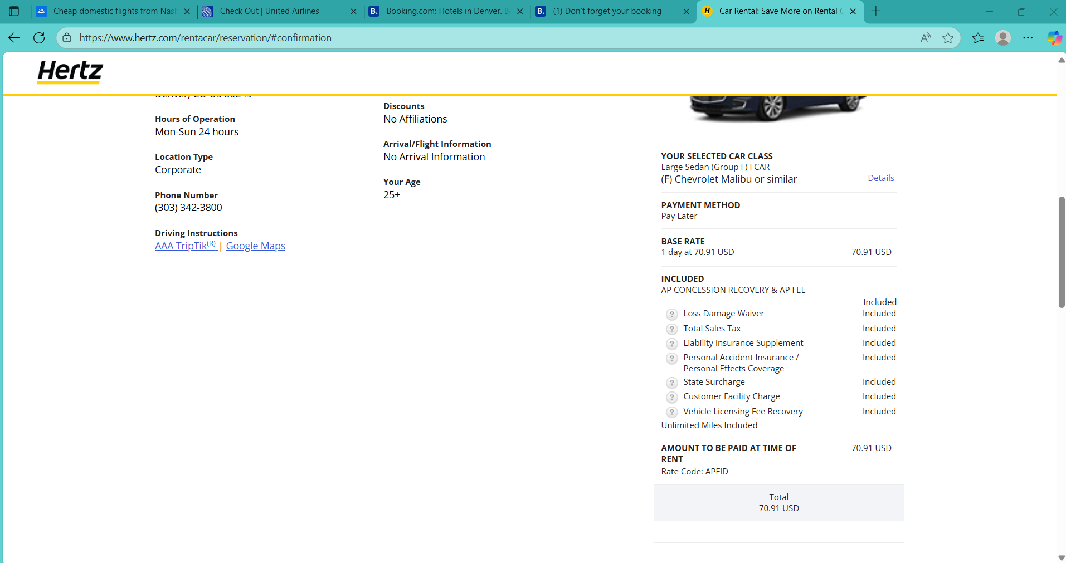Close the Cheap domestic flights tab

pyautogui.click(x=187, y=11)
